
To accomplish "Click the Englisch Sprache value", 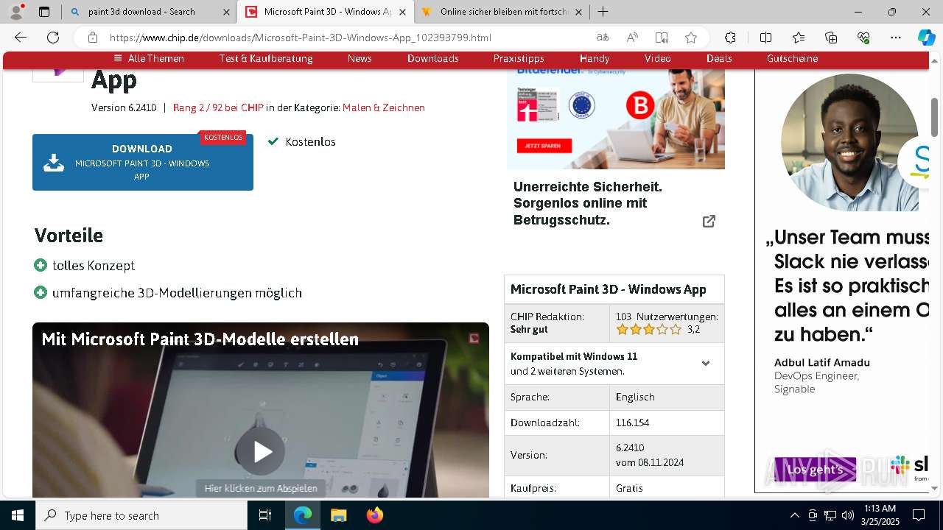I will [635, 397].
